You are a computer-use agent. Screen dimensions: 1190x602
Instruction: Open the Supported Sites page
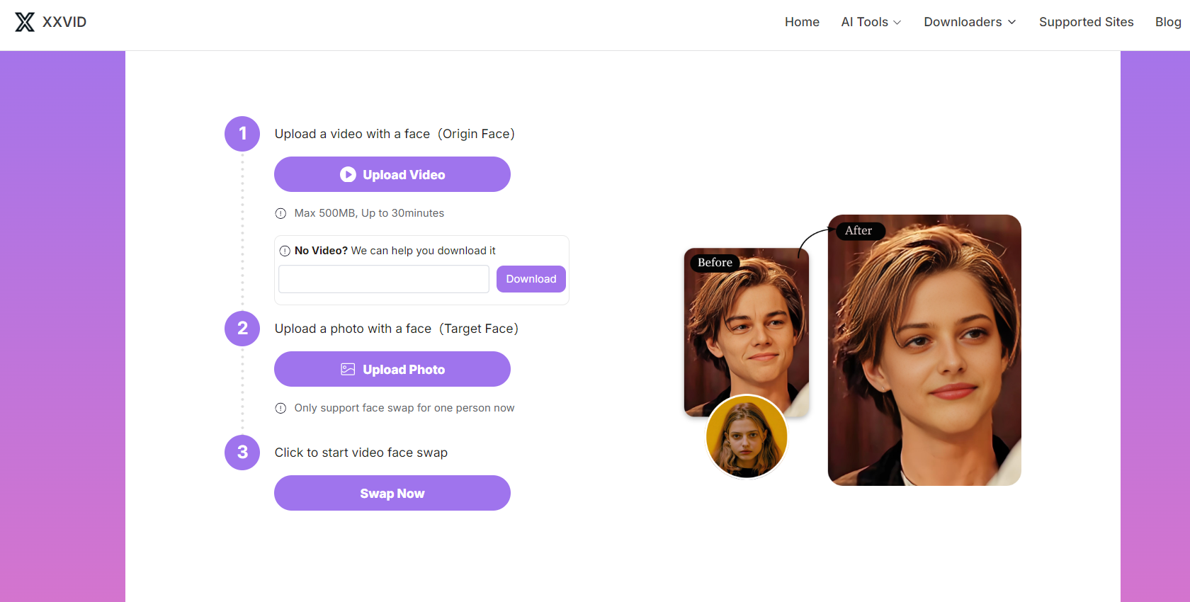(x=1086, y=22)
